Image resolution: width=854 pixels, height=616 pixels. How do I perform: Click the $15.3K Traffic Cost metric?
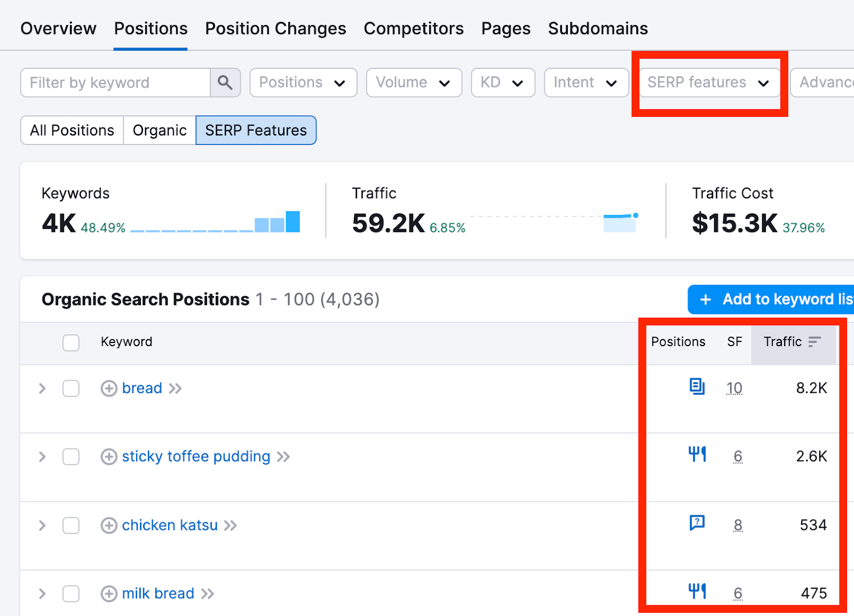[x=734, y=223]
